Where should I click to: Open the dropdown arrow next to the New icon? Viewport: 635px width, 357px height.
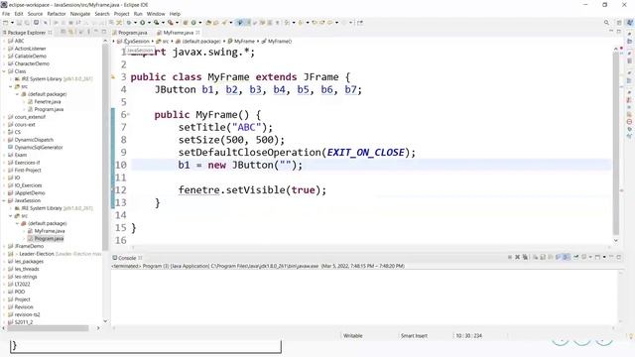(x=12, y=23)
